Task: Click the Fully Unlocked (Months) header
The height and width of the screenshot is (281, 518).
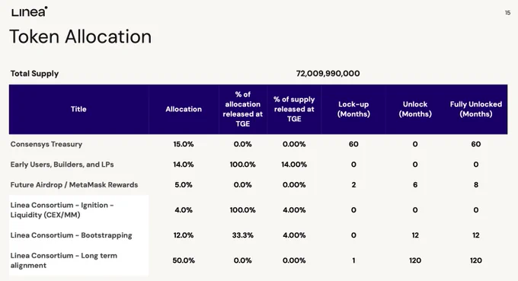Action: pyautogui.click(x=475, y=110)
